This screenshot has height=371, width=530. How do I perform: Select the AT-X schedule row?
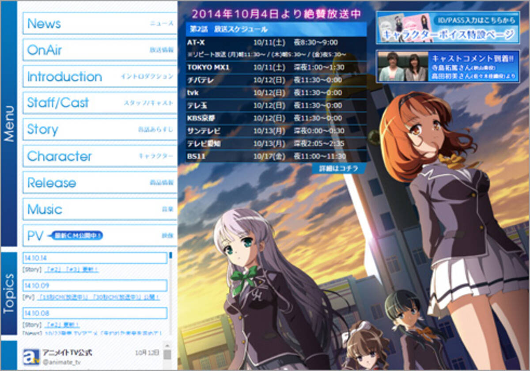tap(276, 43)
